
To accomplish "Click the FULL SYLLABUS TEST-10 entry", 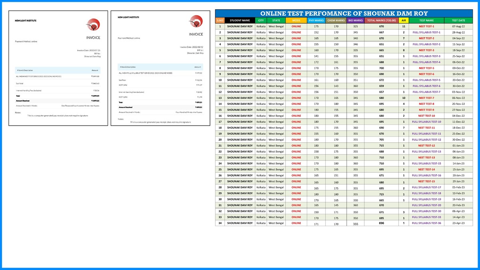I will coord(426,122).
